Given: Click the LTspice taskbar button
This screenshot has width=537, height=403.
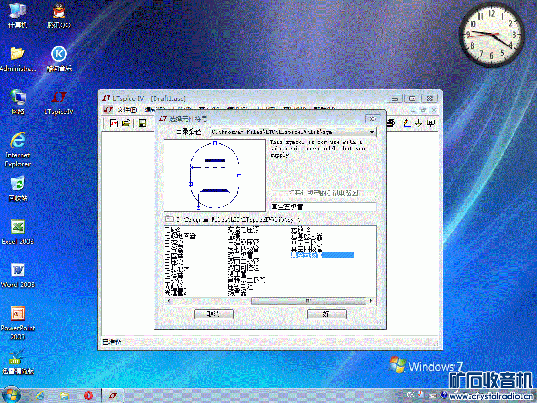Looking at the screenshot, I should coord(113,396).
